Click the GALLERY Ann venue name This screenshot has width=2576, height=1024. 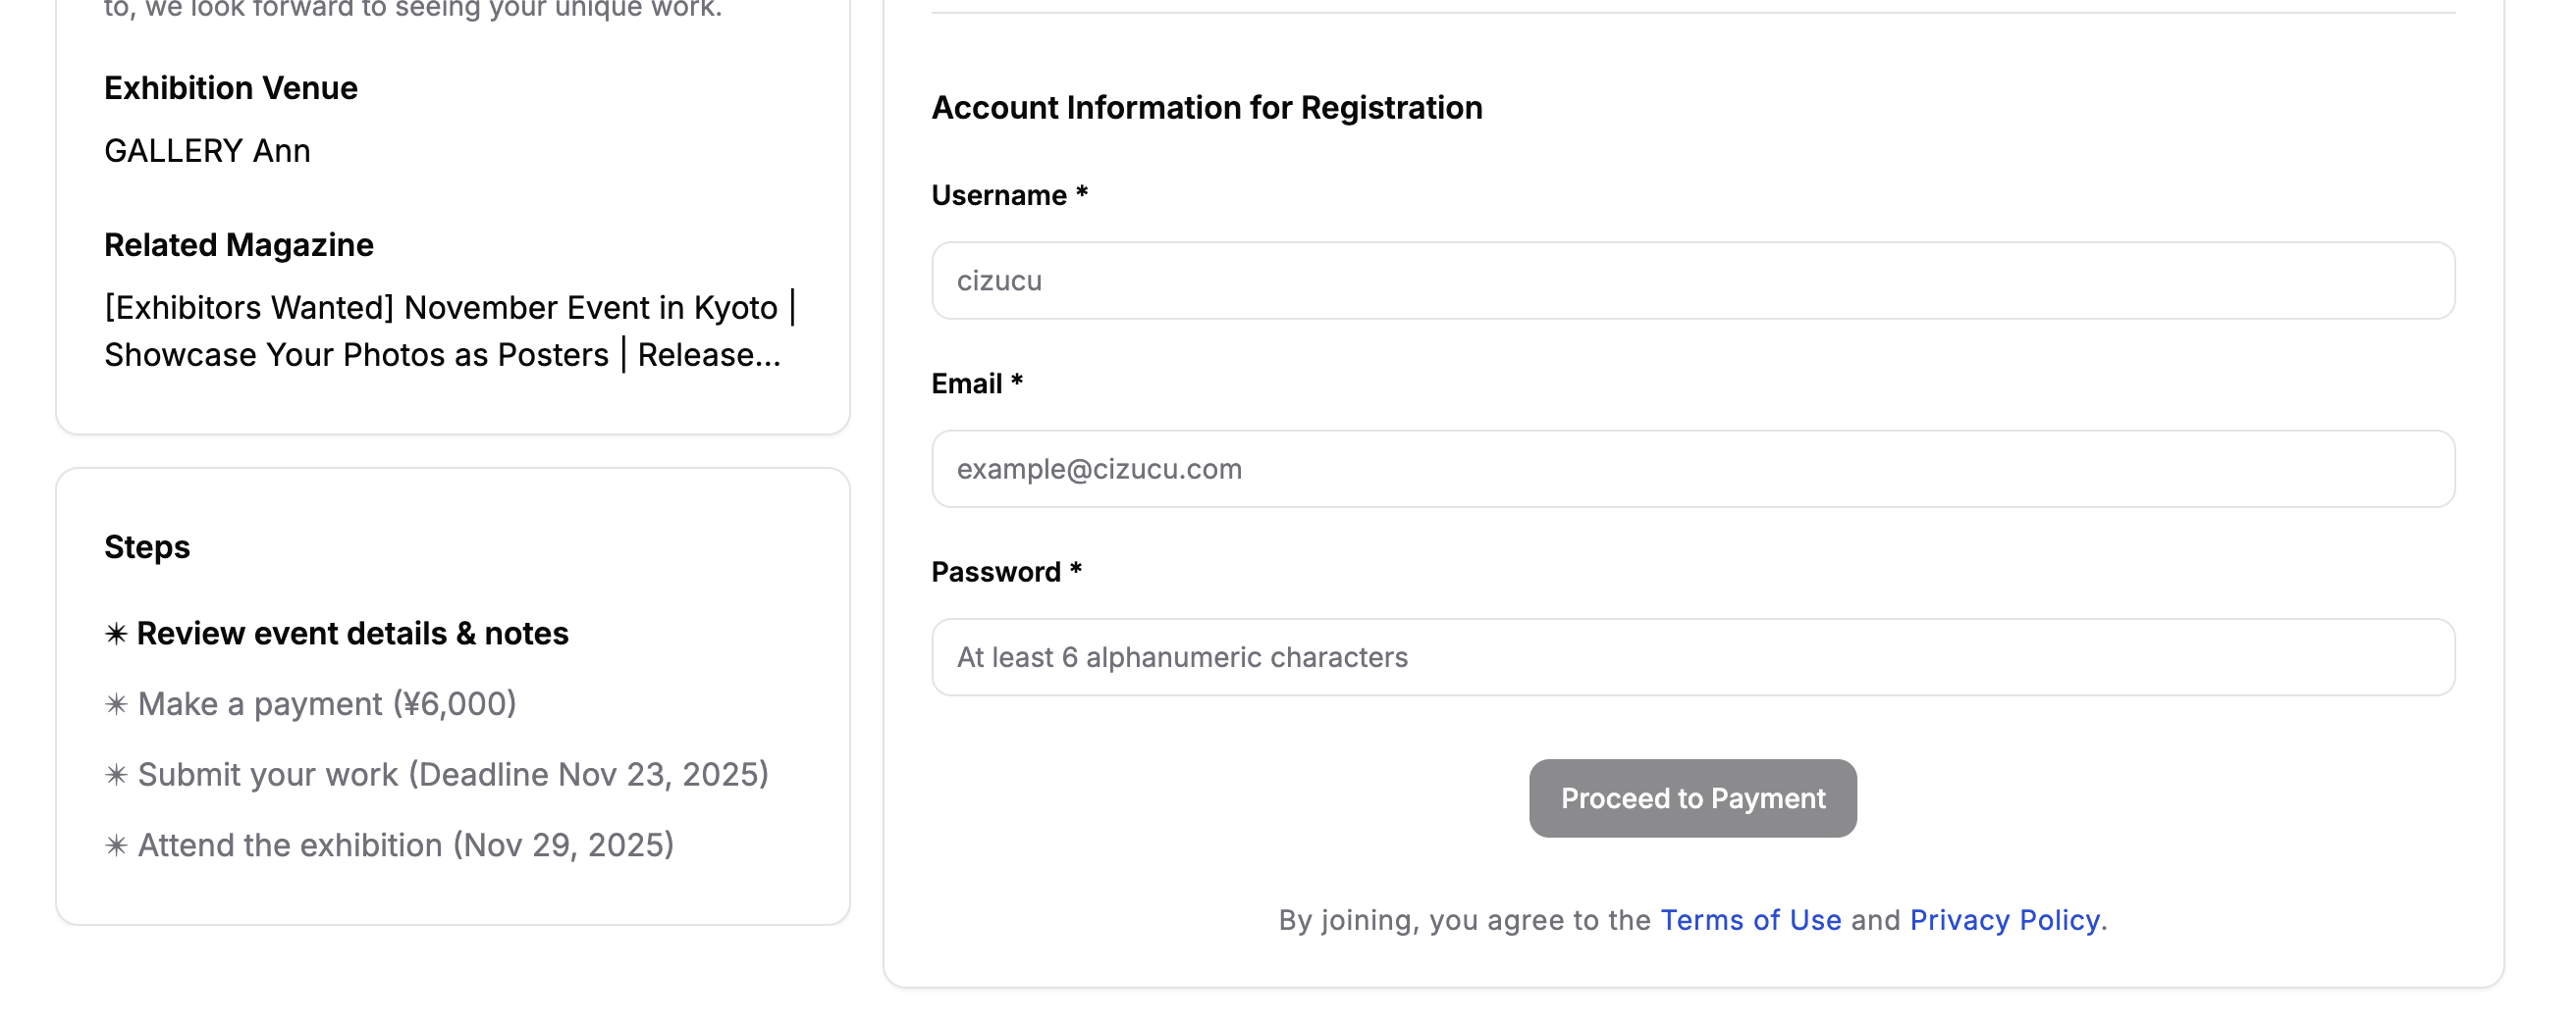[207, 151]
